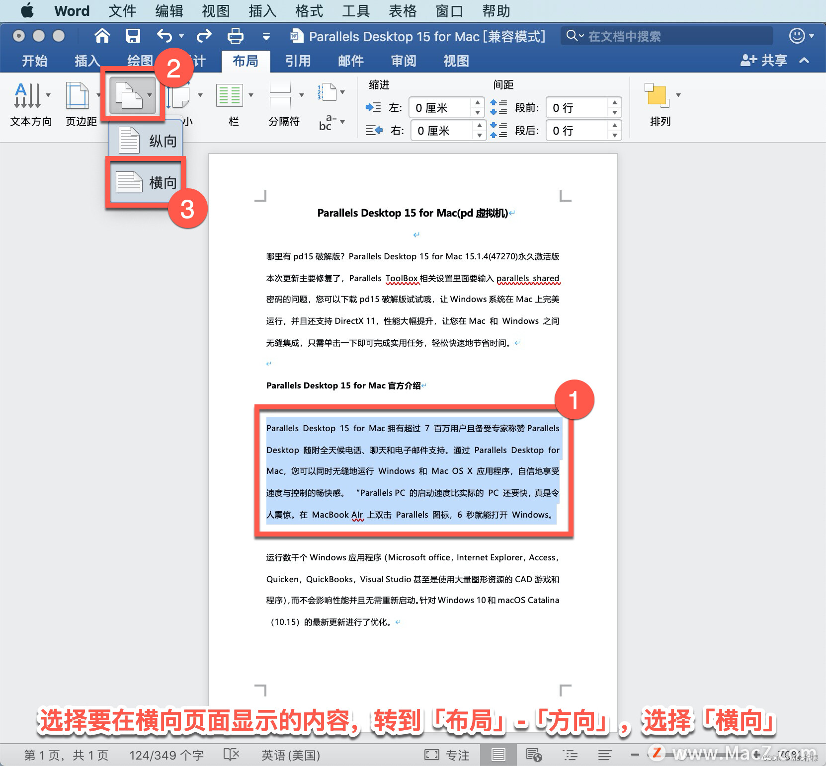Open the paper size dropdown arrow

click(200, 95)
